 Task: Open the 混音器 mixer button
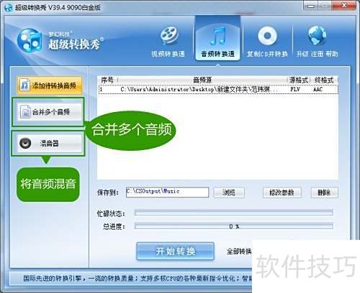50,143
